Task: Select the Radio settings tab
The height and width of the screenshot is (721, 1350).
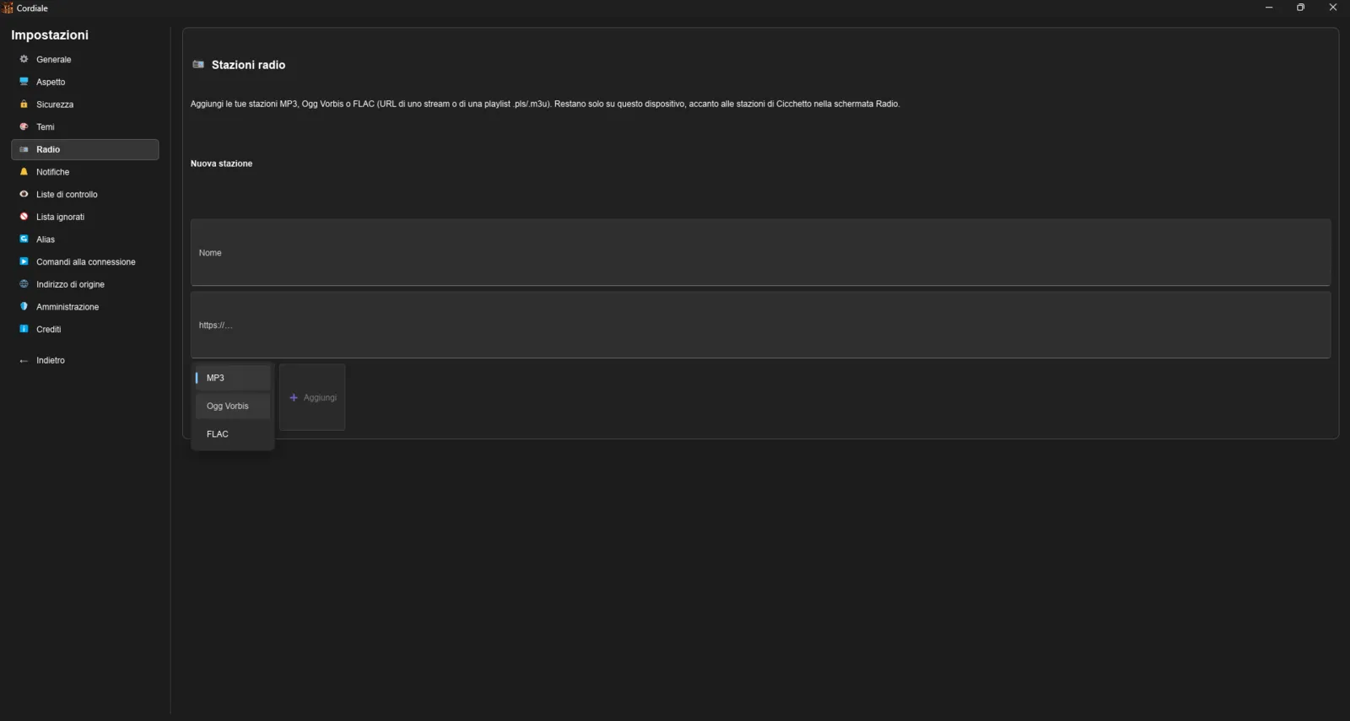Action: click(85, 149)
